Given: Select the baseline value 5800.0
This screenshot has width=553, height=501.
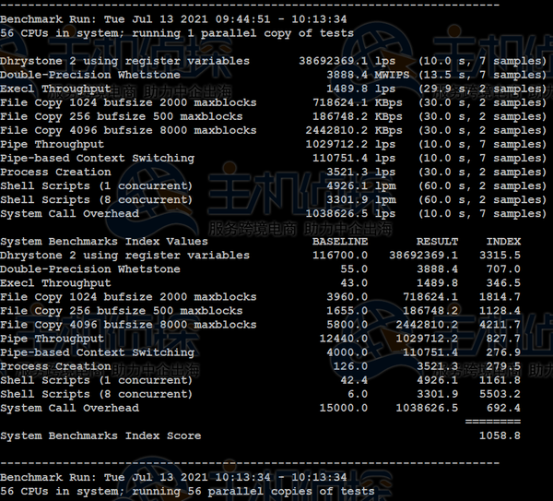Looking at the screenshot, I should tap(347, 325).
